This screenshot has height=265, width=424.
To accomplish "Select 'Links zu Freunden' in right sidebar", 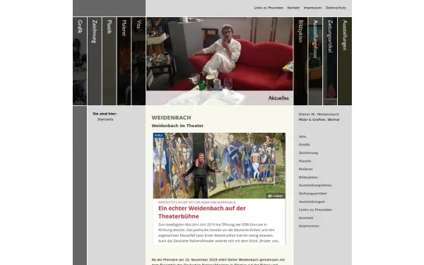I will click(x=315, y=210).
